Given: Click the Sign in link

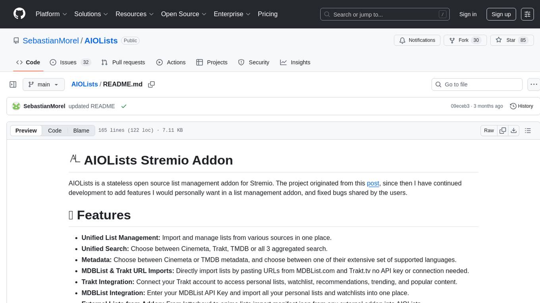Looking at the screenshot, I should [x=468, y=14].
